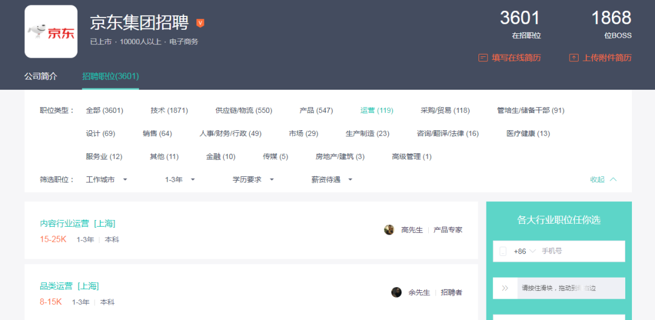Filter by 传媒 (5) job type
Image resolution: width=655 pixels, height=320 pixels.
pyautogui.click(x=275, y=157)
